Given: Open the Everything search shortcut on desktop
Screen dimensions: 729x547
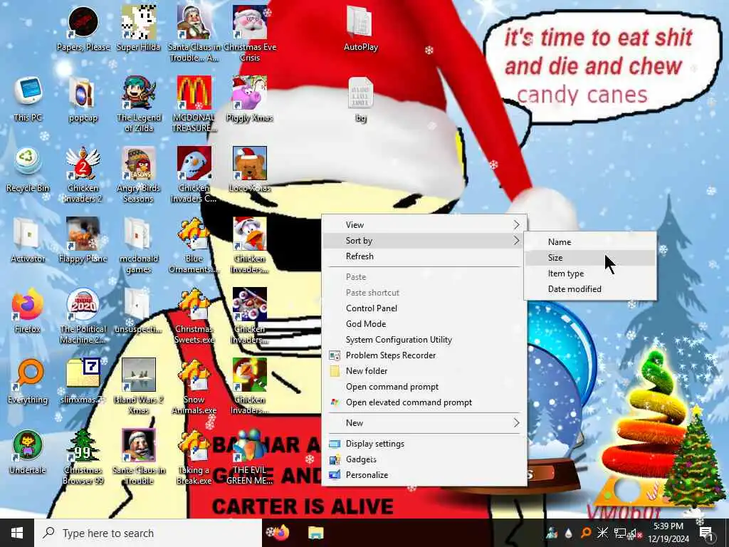Looking at the screenshot, I should [x=28, y=382].
